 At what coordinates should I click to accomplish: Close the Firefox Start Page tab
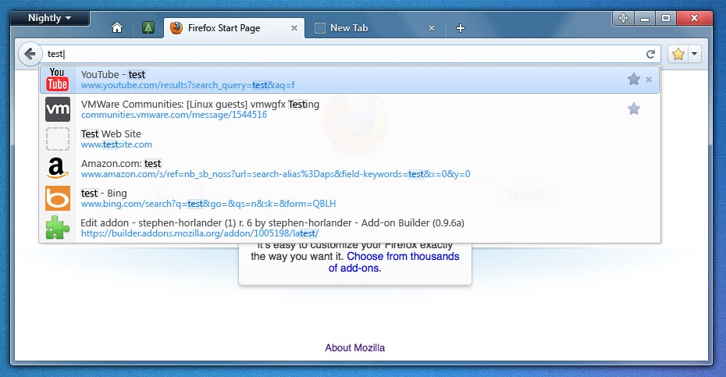click(294, 28)
